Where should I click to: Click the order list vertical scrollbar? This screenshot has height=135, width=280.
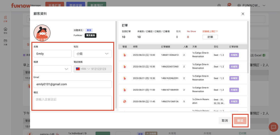coord(248,48)
